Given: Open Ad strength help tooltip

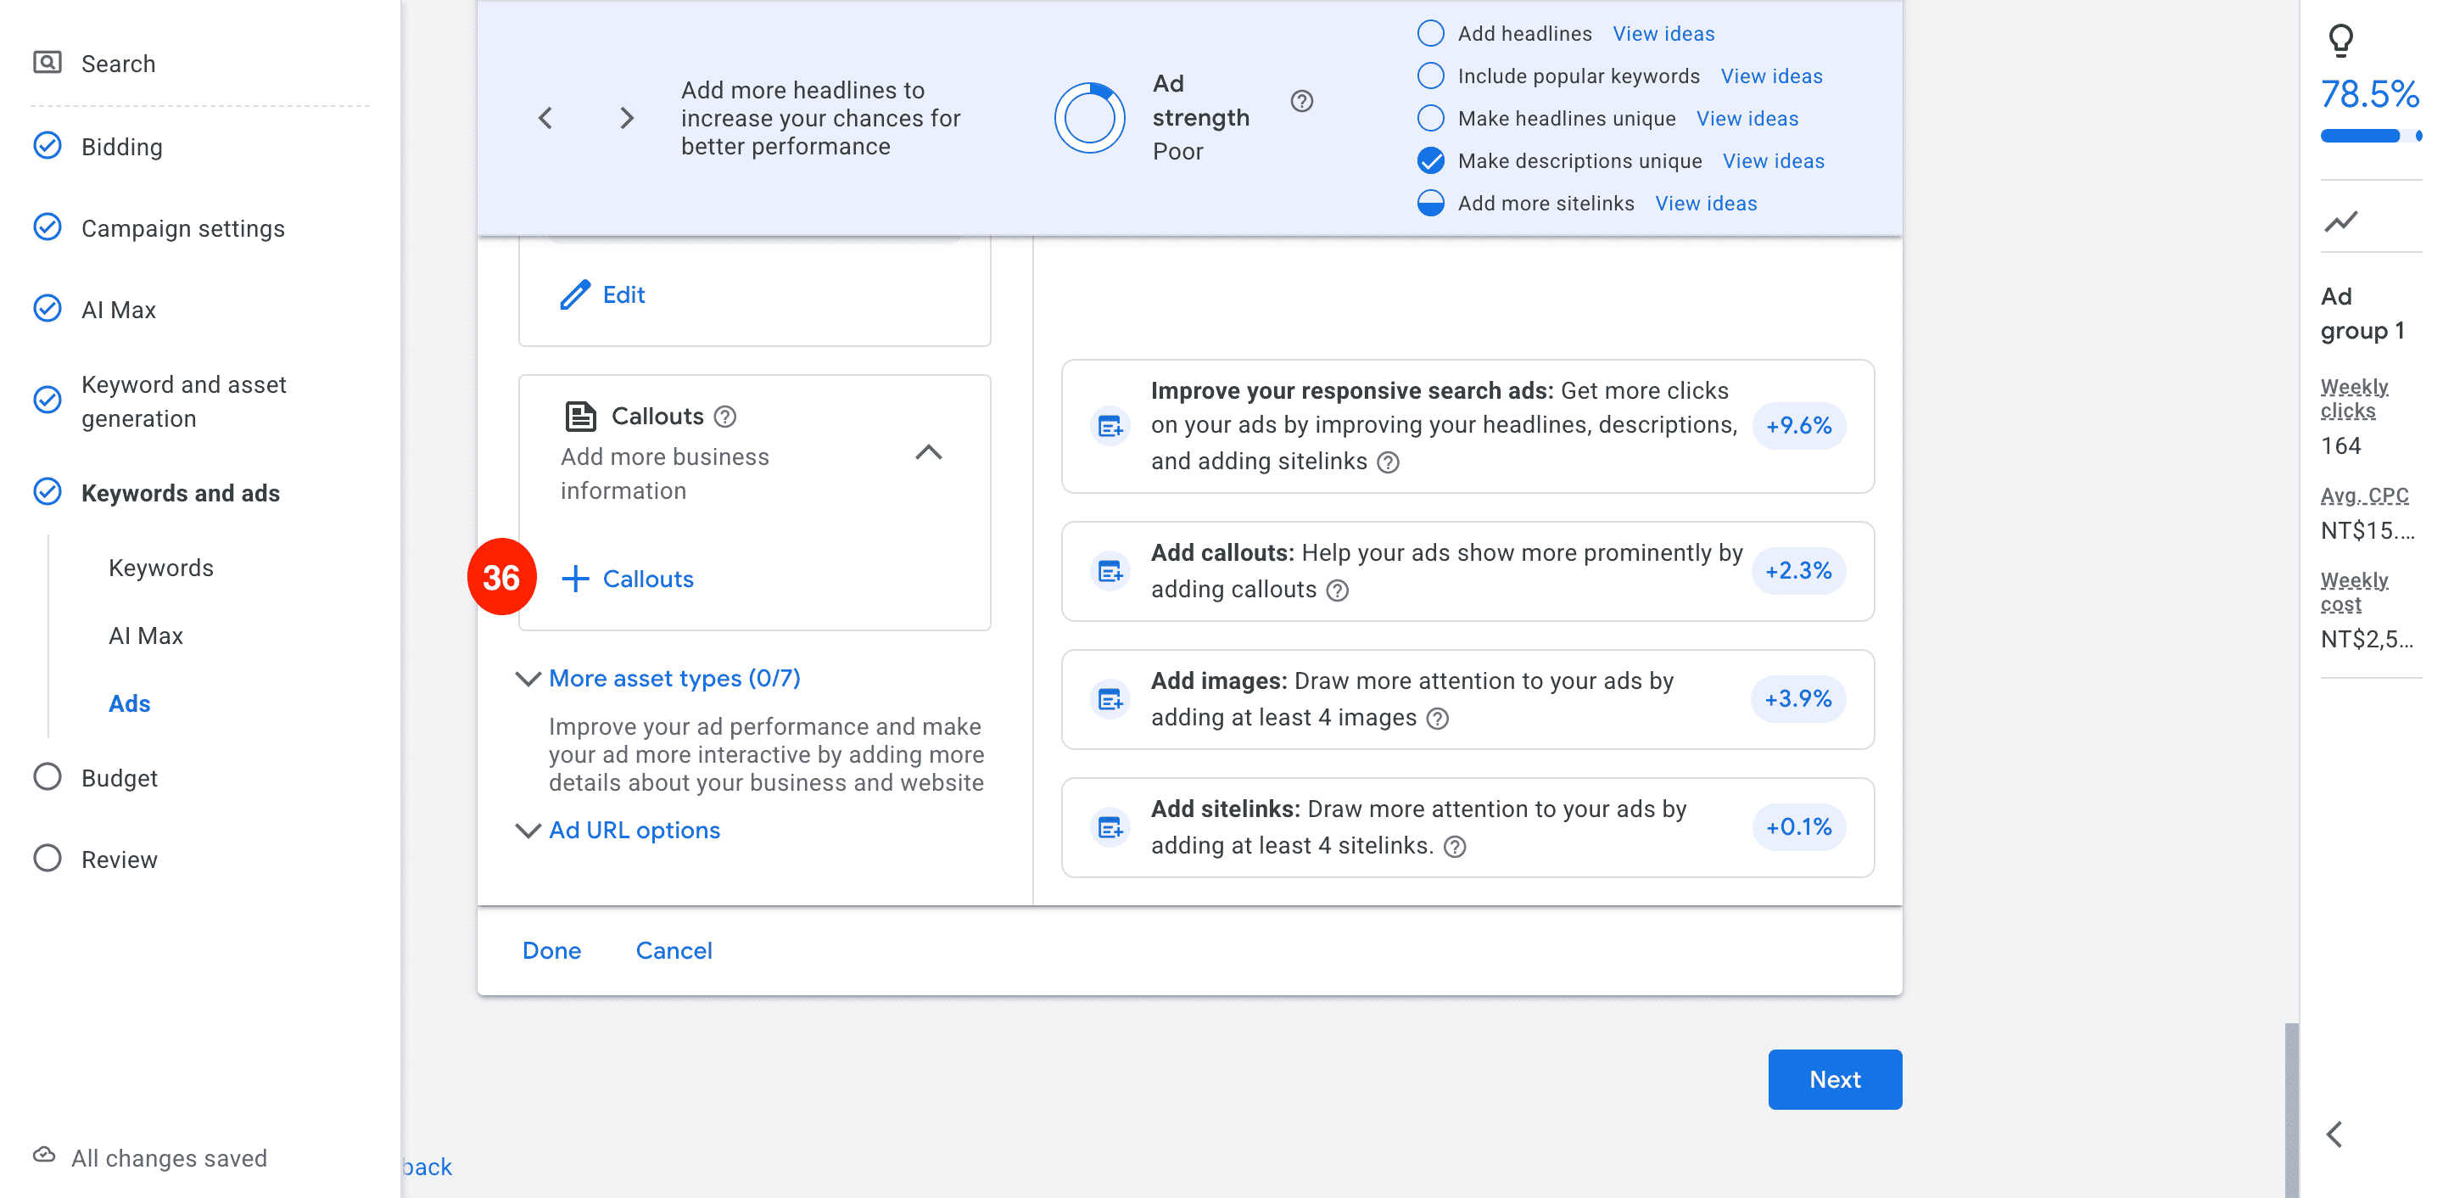Looking at the screenshot, I should pos(1302,101).
